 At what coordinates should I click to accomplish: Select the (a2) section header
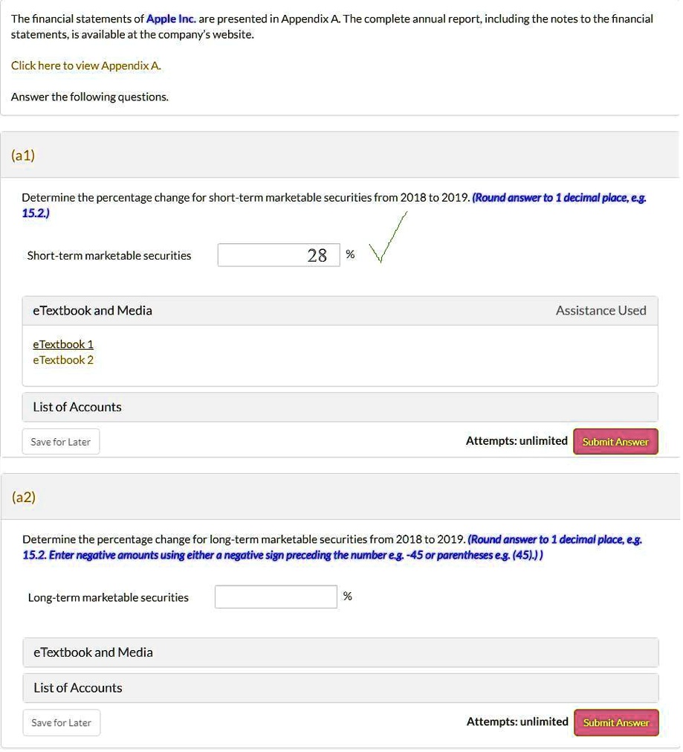tap(23, 497)
